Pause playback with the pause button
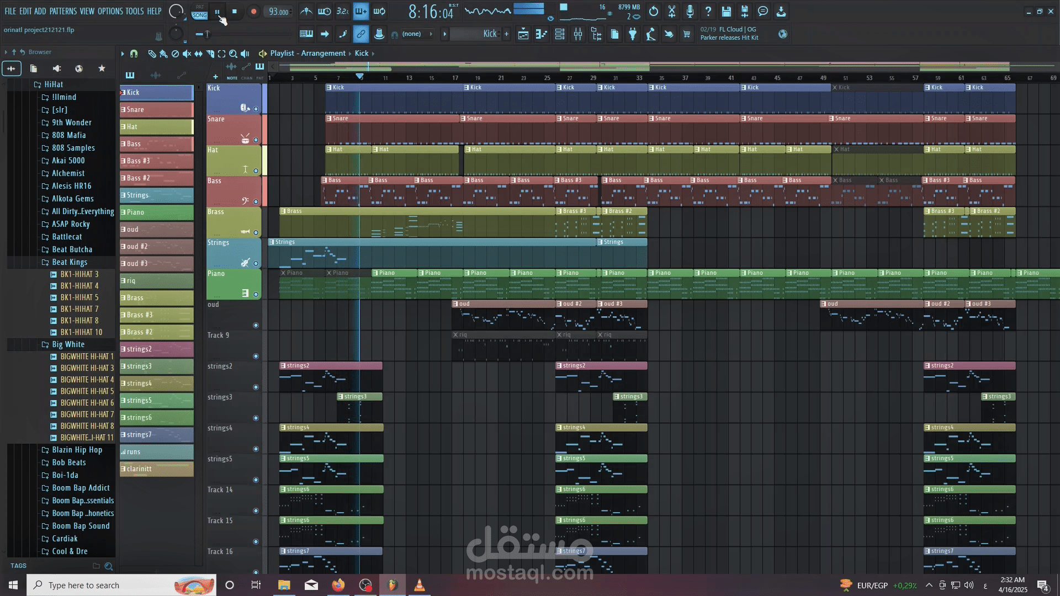This screenshot has width=1060, height=596. coord(217,12)
